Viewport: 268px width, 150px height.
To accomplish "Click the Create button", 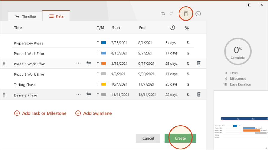I will [180, 138].
